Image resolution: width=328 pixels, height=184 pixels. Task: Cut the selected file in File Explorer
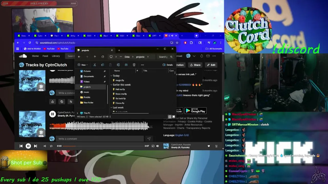95,65
